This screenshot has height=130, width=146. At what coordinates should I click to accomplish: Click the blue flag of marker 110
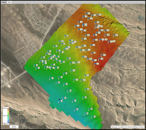tap(95, 64)
